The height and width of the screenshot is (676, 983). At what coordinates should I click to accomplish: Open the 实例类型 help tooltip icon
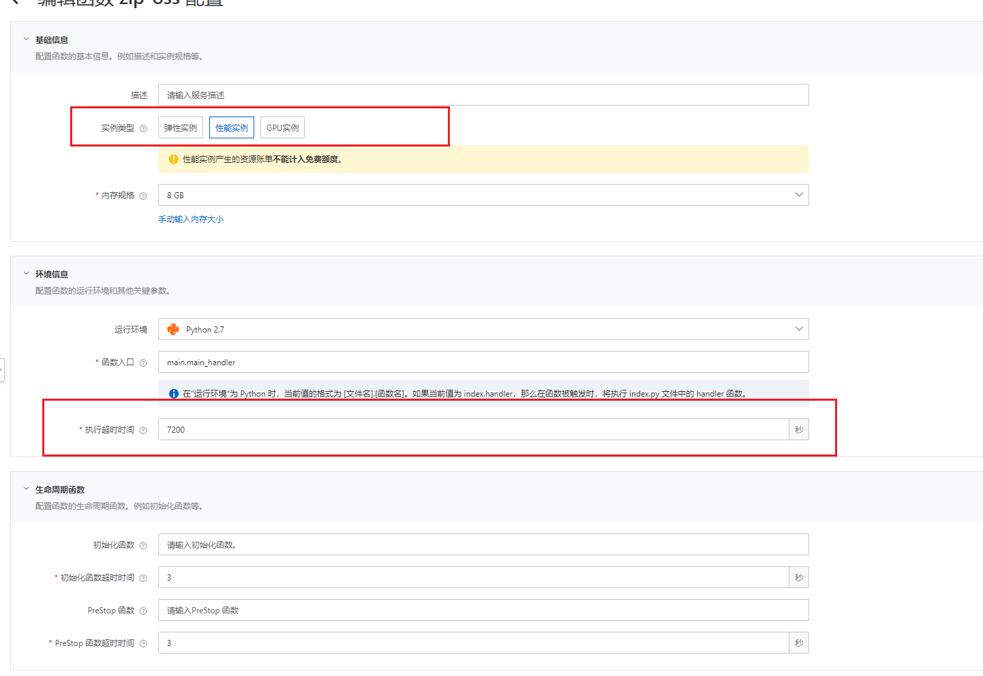point(143,127)
